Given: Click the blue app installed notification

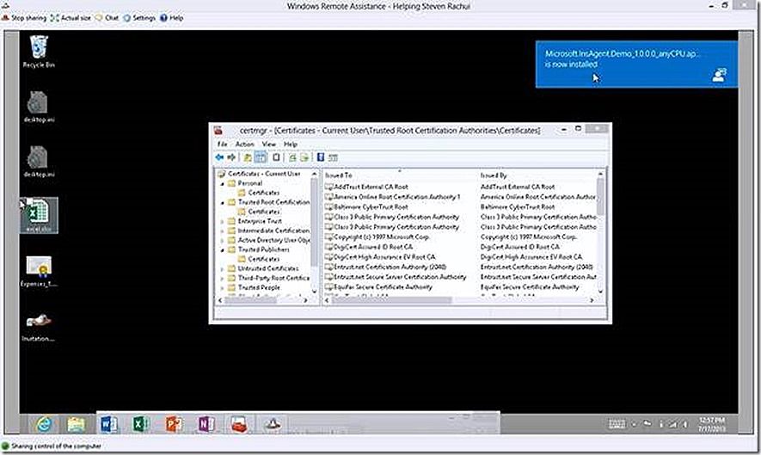Looking at the screenshot, I should pyautogui.click(x=636, y=65).
